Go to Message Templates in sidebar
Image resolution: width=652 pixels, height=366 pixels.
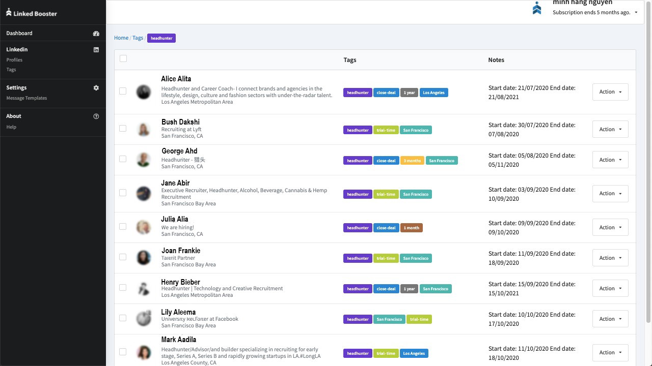[x=26, y=98]
